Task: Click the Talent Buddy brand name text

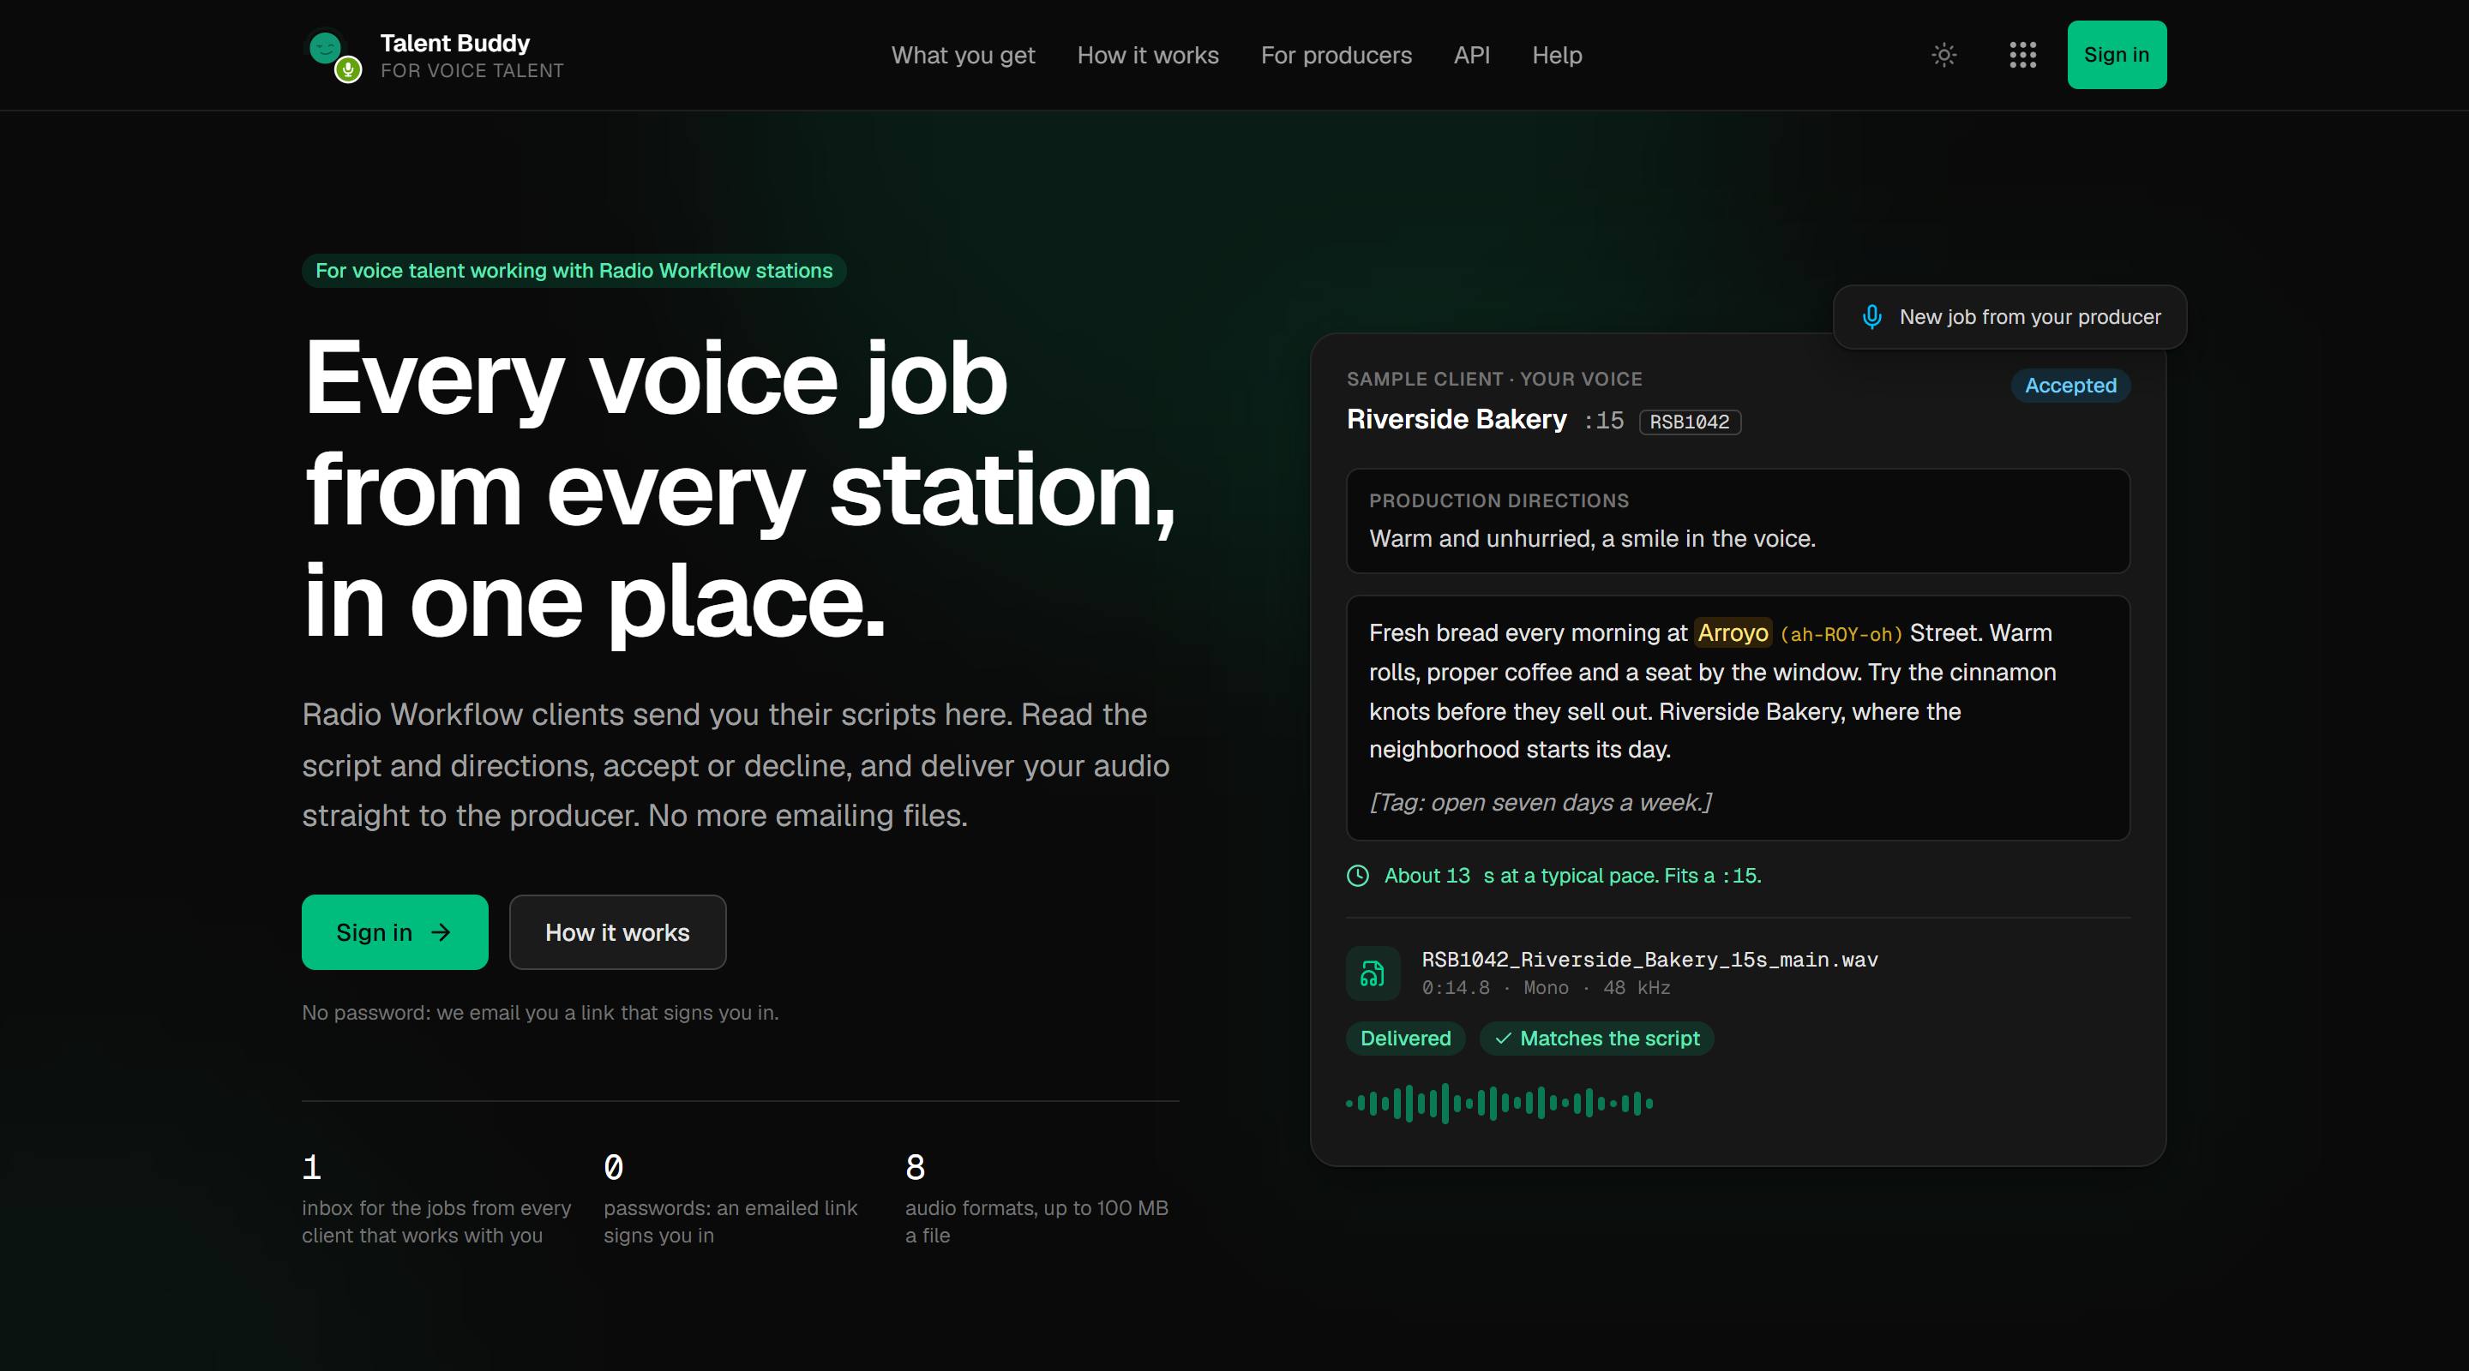Action: [x=454, y=43]
